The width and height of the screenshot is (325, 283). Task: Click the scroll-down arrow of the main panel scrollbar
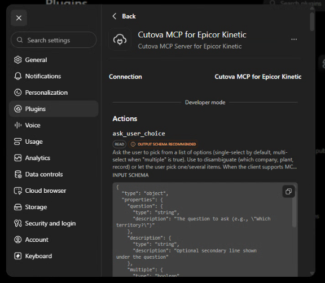click(x=312, y=273)
